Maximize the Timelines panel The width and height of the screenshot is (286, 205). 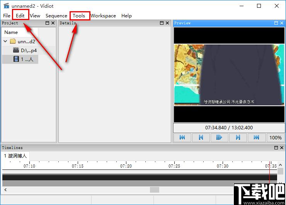pos(276,147)
